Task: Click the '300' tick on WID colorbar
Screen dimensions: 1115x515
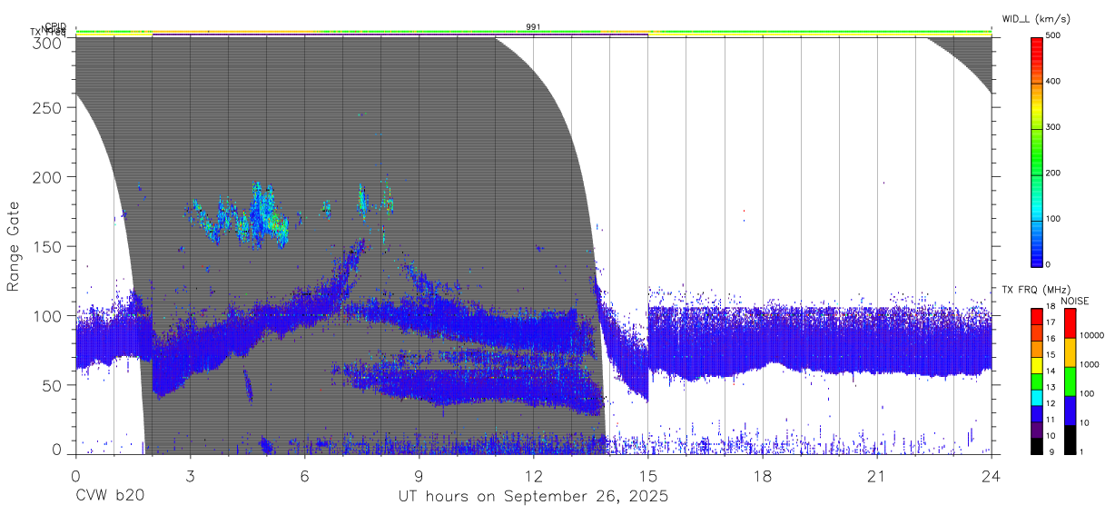Action: [x=1055, y=128]
